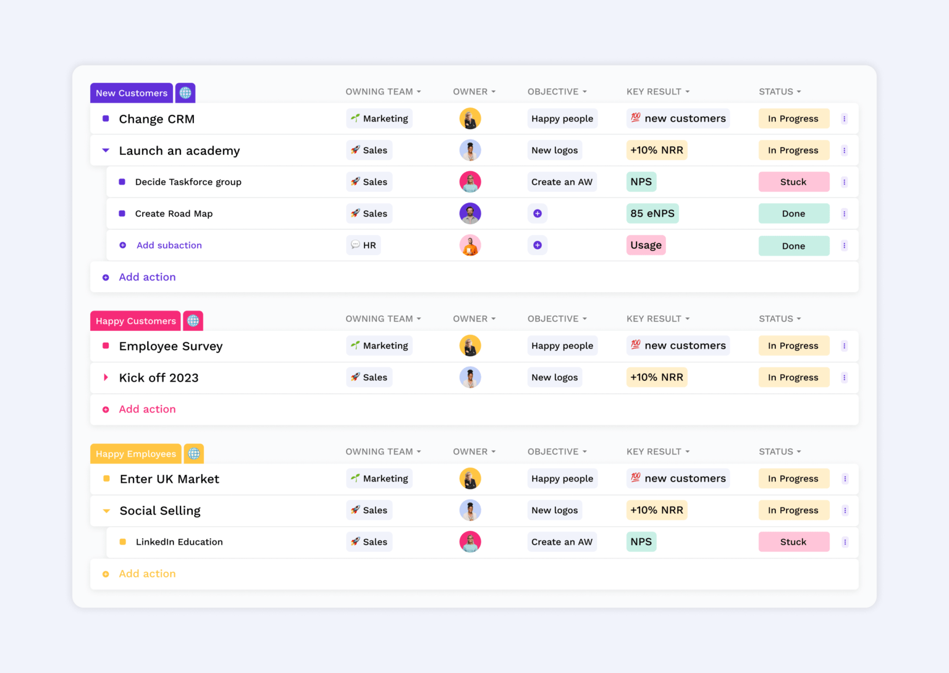Click the globe icon next to Happy Customers

pos(193,320)
